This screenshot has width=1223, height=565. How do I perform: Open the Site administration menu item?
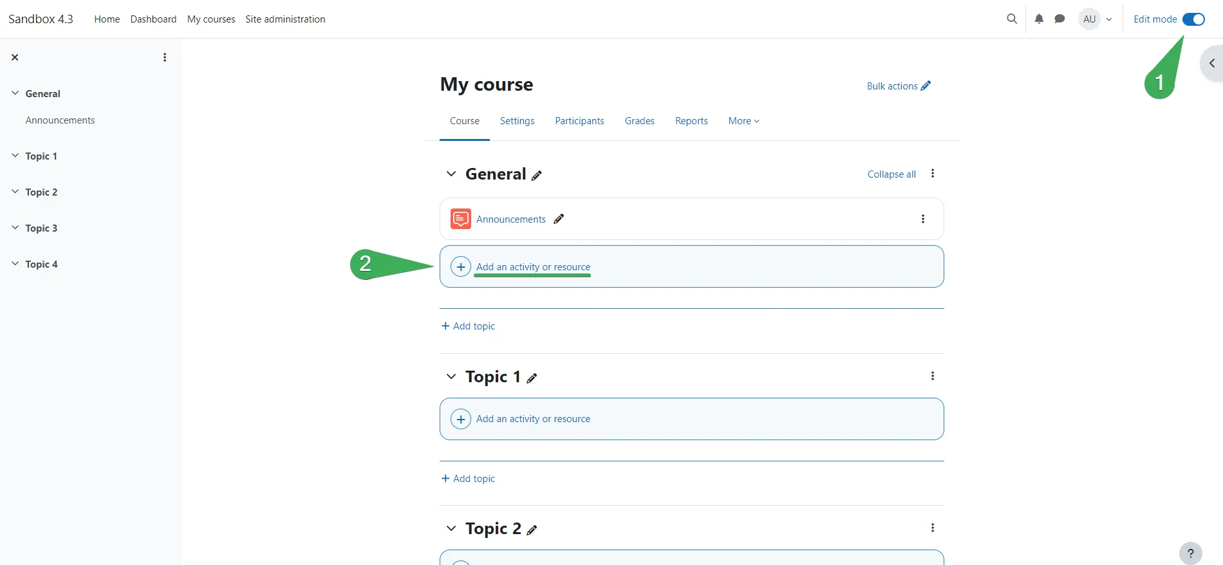click(x=285, y=19)
